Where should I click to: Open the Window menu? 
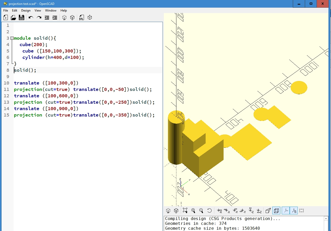click(x=51, y=10)
